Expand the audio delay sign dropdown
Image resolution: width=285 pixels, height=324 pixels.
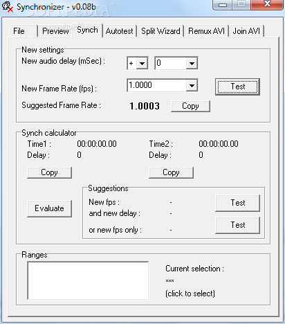point(142,63)
